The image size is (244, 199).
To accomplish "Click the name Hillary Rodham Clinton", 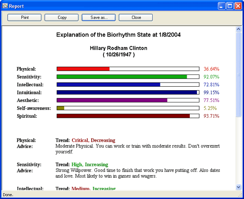I will click(x=118, y=48).
